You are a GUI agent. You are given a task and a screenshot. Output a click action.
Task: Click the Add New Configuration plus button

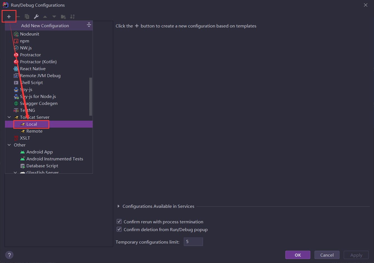[x=9, y=17]
